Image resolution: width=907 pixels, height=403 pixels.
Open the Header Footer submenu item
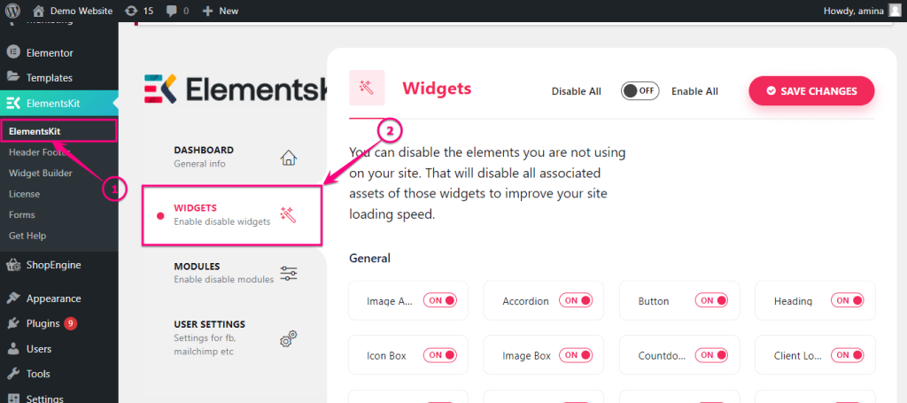[39, 152]
